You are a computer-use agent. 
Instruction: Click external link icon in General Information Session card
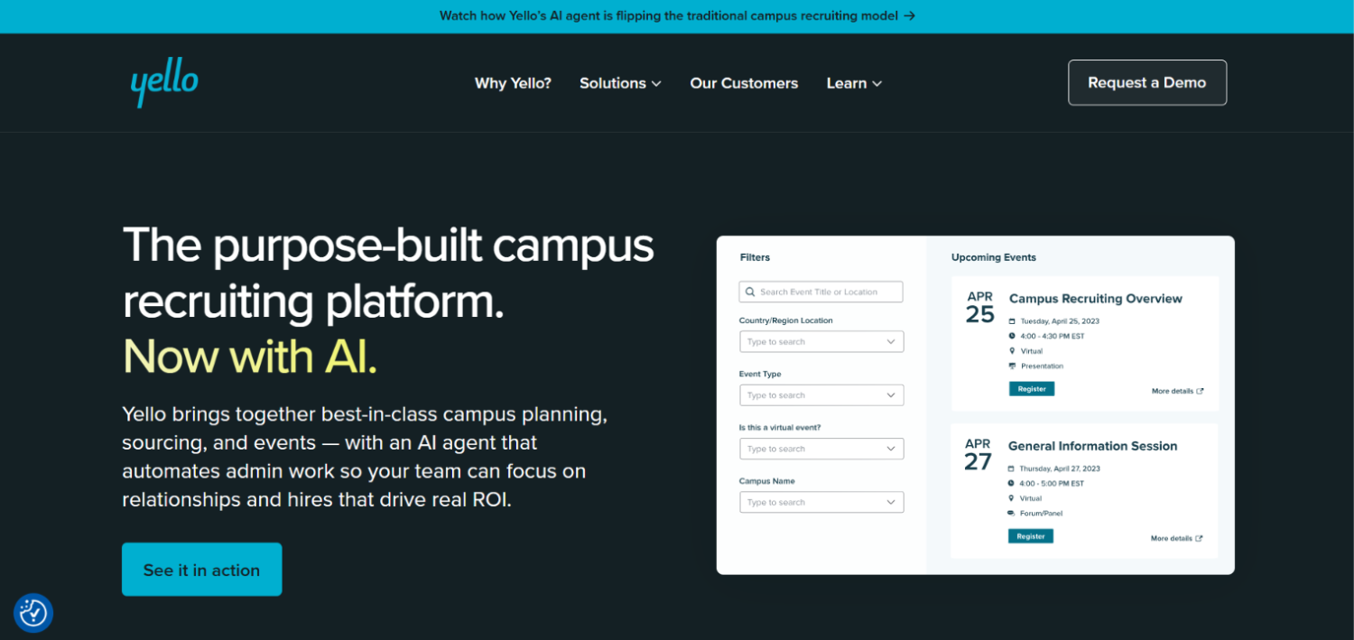point(1199,538)
